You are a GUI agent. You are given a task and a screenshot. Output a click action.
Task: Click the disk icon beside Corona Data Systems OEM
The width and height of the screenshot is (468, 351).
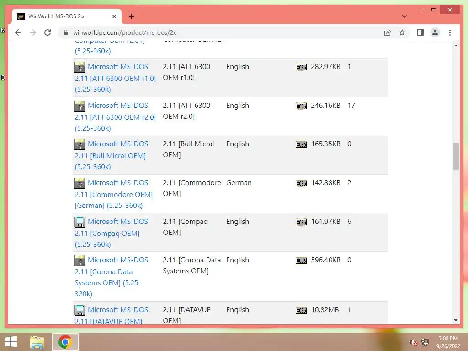(80, 261)
